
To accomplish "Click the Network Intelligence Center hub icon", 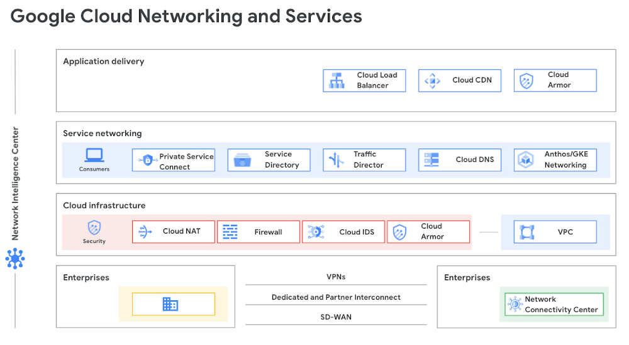I will tap(15, 258).
